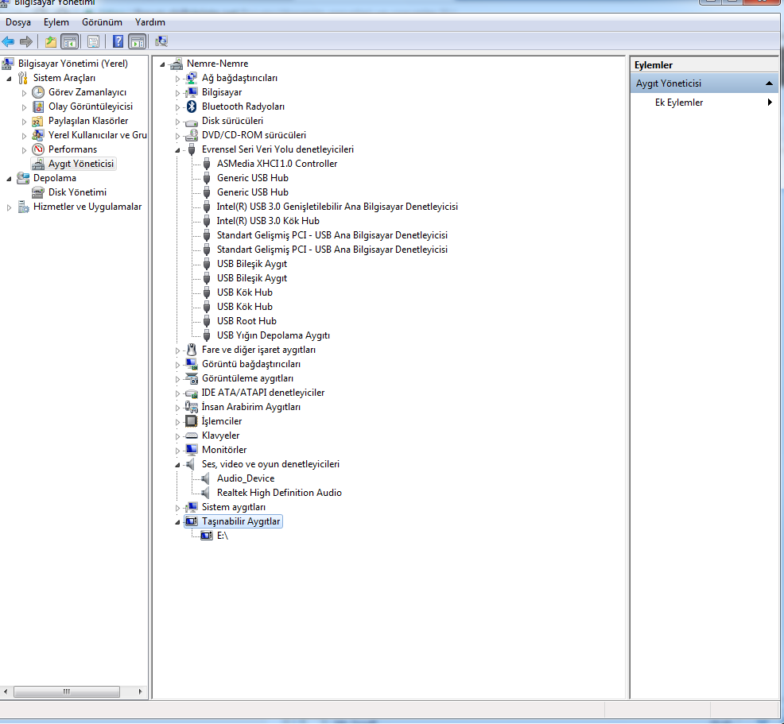Toggle the console tree show/hide toolbar button
This screenshot has height=724, width=784.
click(x=70, y=41)
